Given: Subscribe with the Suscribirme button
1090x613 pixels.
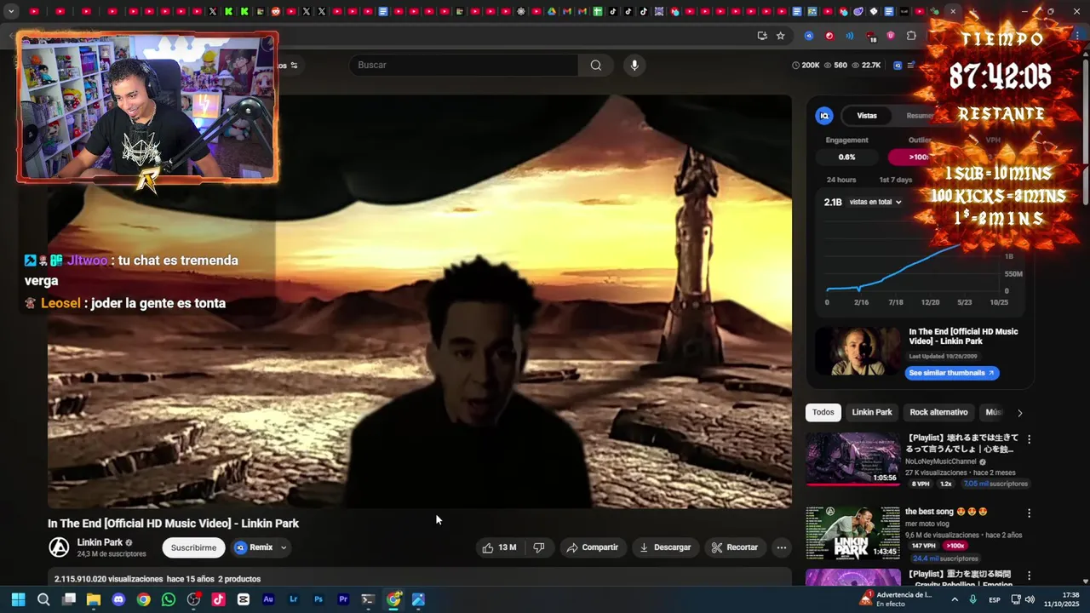Looking at the screenshot, I should [193, 547].
